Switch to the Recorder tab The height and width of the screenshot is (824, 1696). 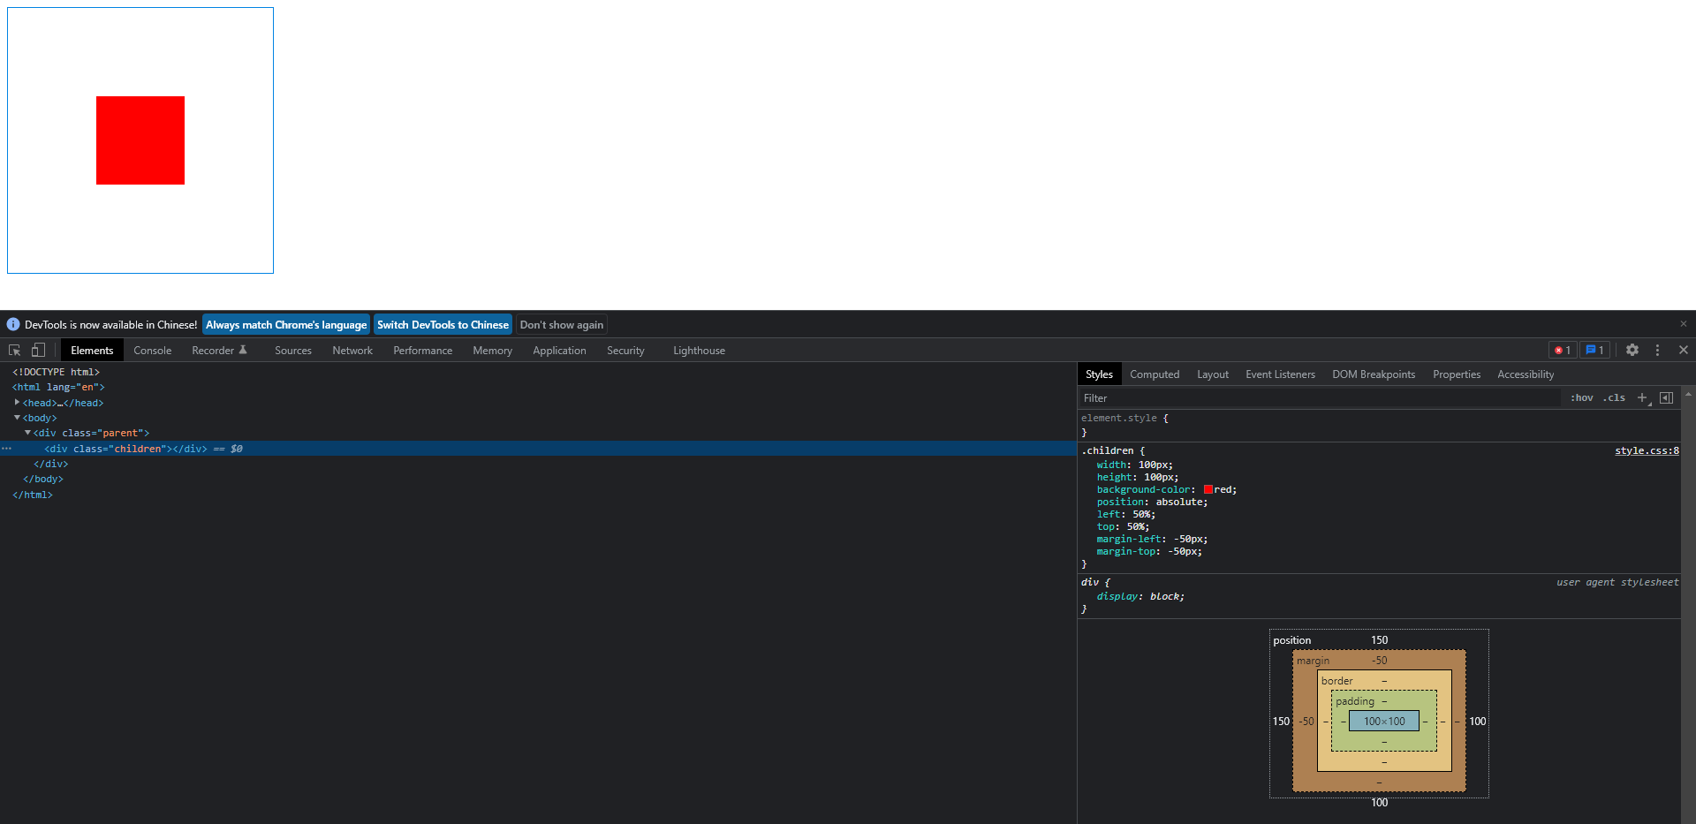tap(219, 351)
